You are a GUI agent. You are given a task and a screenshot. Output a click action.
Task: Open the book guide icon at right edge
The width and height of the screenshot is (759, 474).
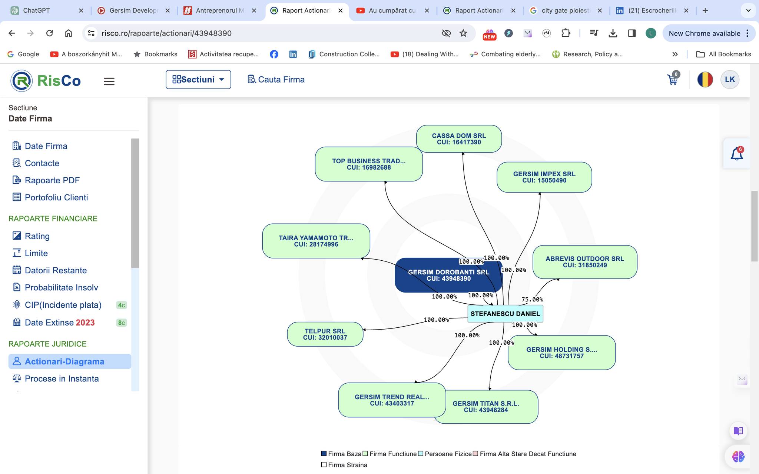pyautogui.click(x=738, y=431)
